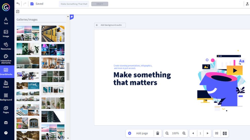The width and height of the screenshot is (250, 140).
Task: Select the Create stunning presentations subtitle
Action: (x=133, y=67)
